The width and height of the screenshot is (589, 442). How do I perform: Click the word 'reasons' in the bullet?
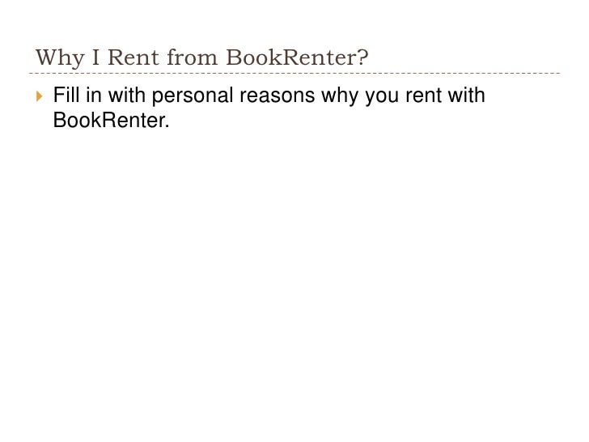click(278, 96)
